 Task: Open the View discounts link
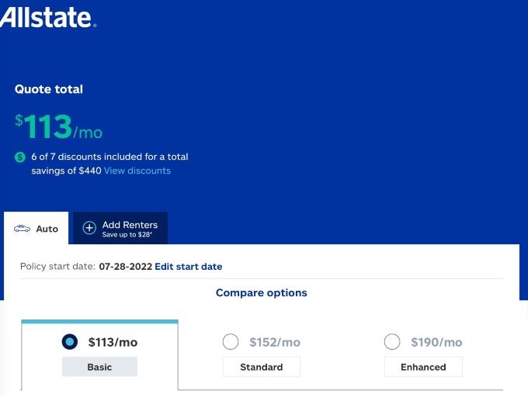coord(137,171)
